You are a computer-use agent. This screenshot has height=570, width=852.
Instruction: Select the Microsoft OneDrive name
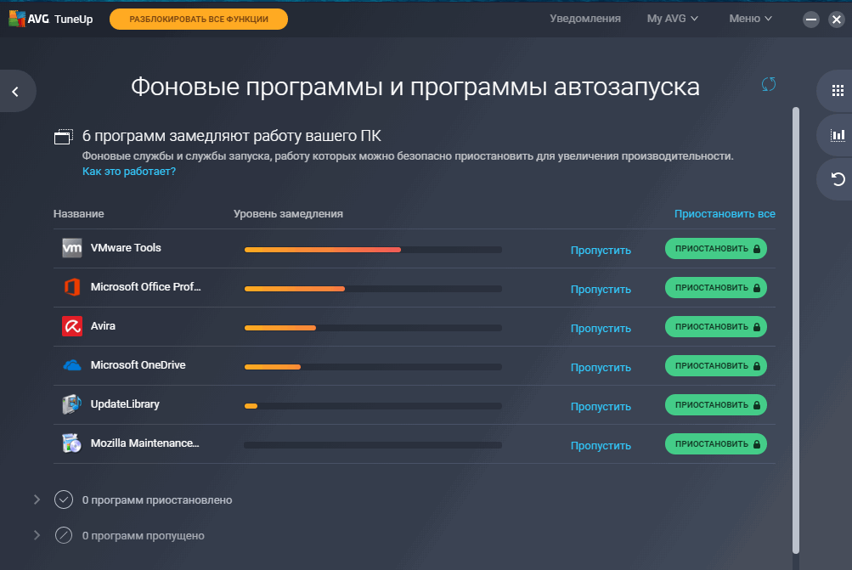[x=138, y=365]
